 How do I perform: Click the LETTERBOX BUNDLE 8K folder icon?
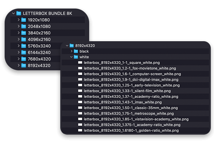19,13
